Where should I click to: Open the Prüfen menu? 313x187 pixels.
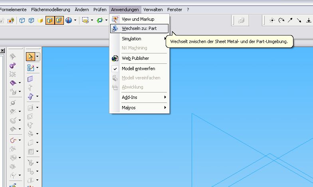coord(100,10)
